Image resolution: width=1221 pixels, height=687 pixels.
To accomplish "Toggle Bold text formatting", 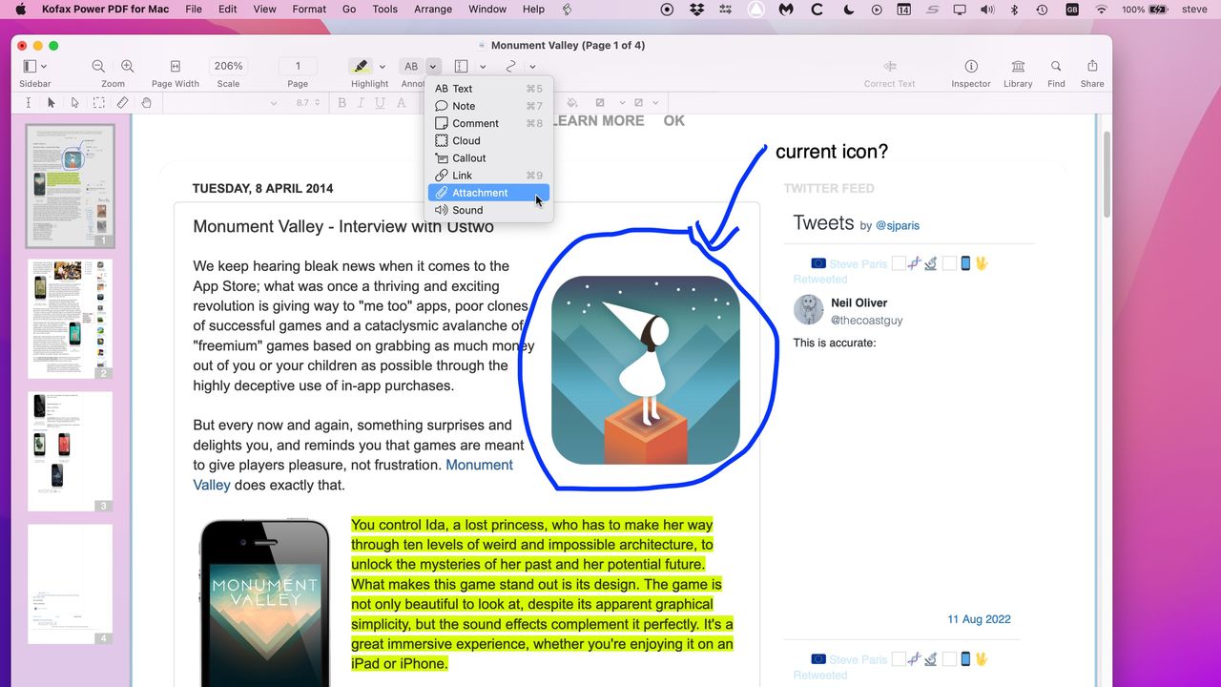I will coord(342,102).
